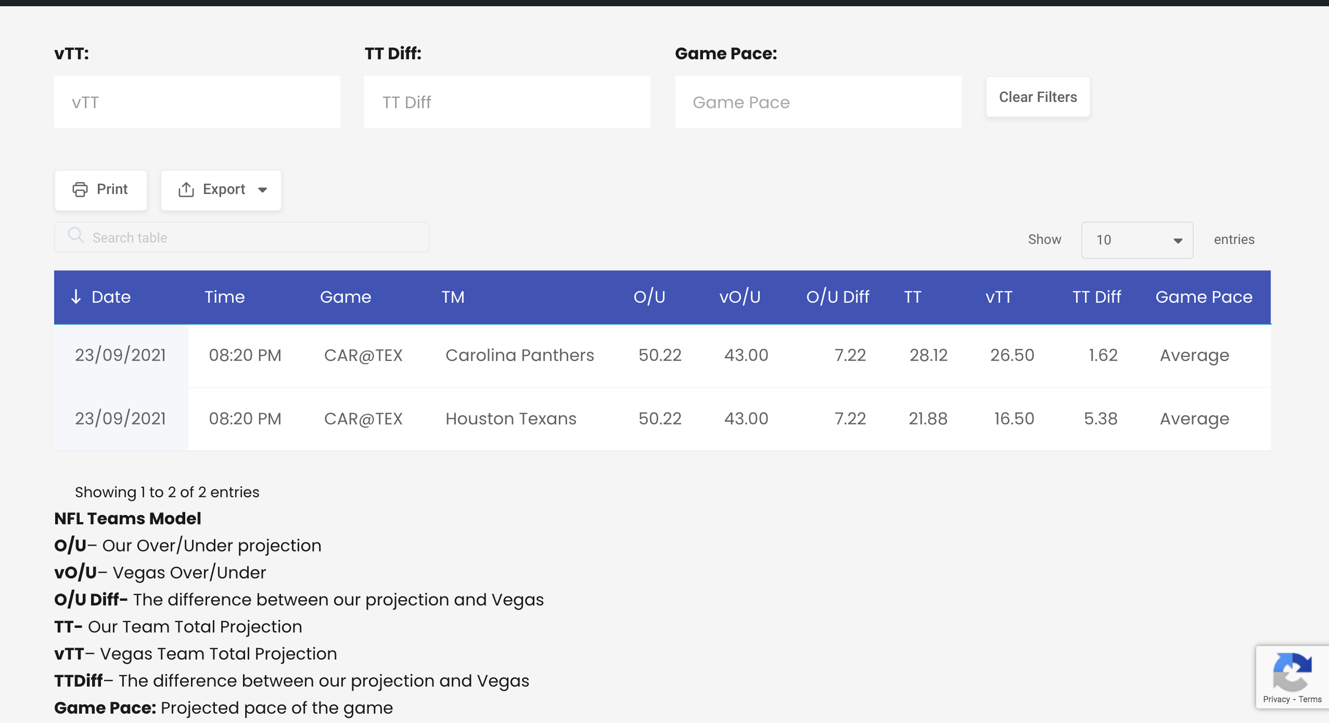Screen dimensions: 1329x723
Task: Sort by the O/U column header
Action: 649,297
